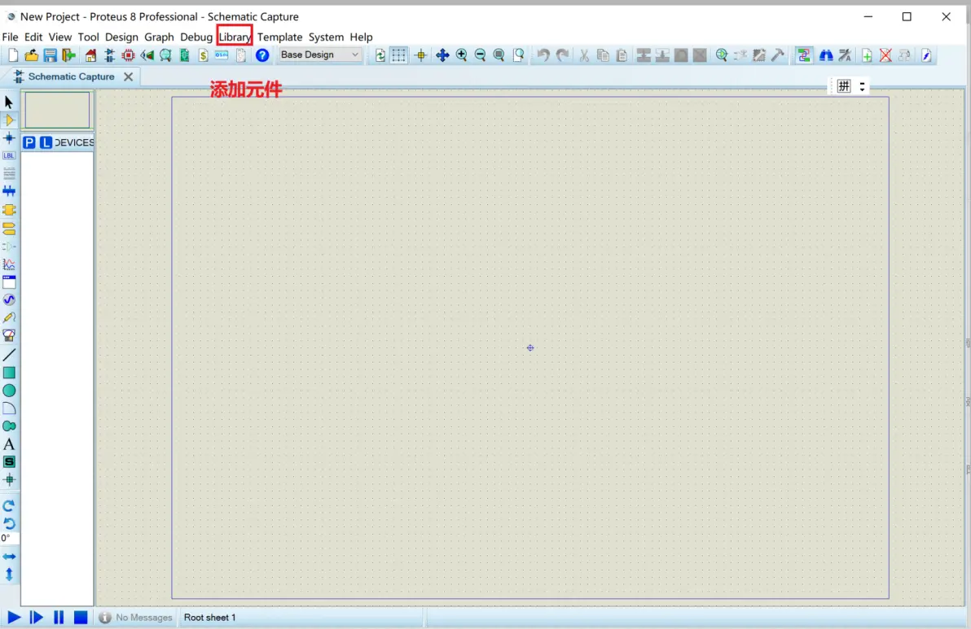Zoom in with the magnifier plus icon

(461, 55)
